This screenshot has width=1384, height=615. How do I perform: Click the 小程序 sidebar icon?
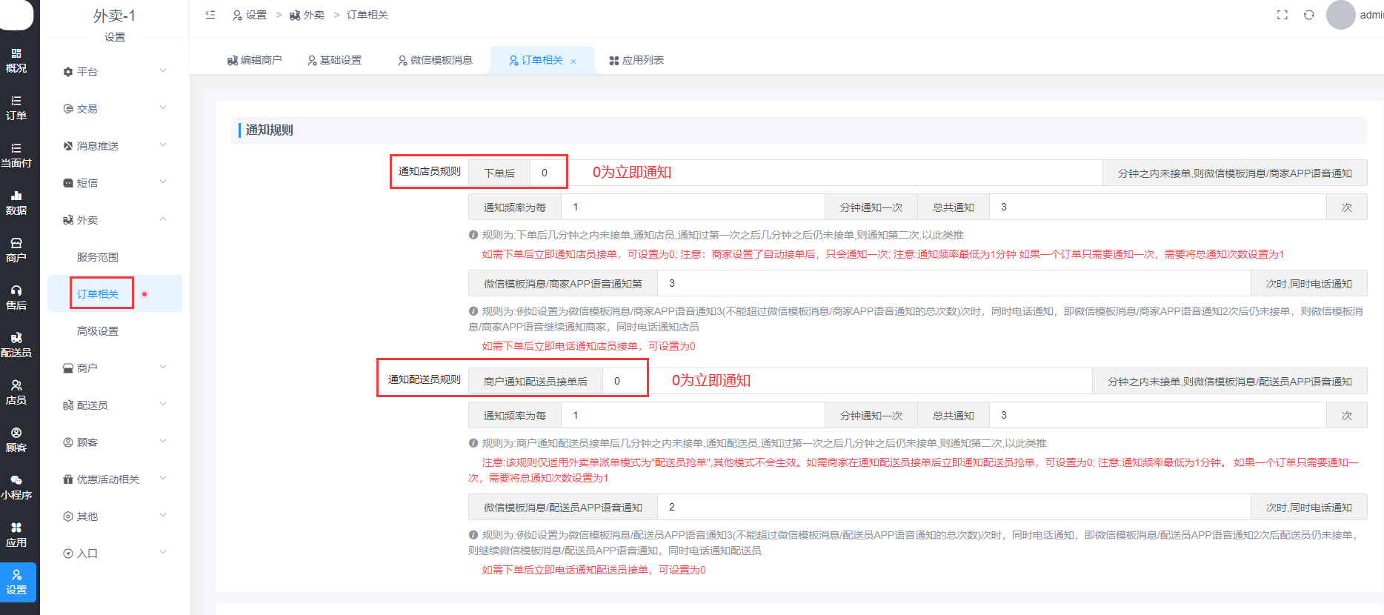[x=16, y=487]
